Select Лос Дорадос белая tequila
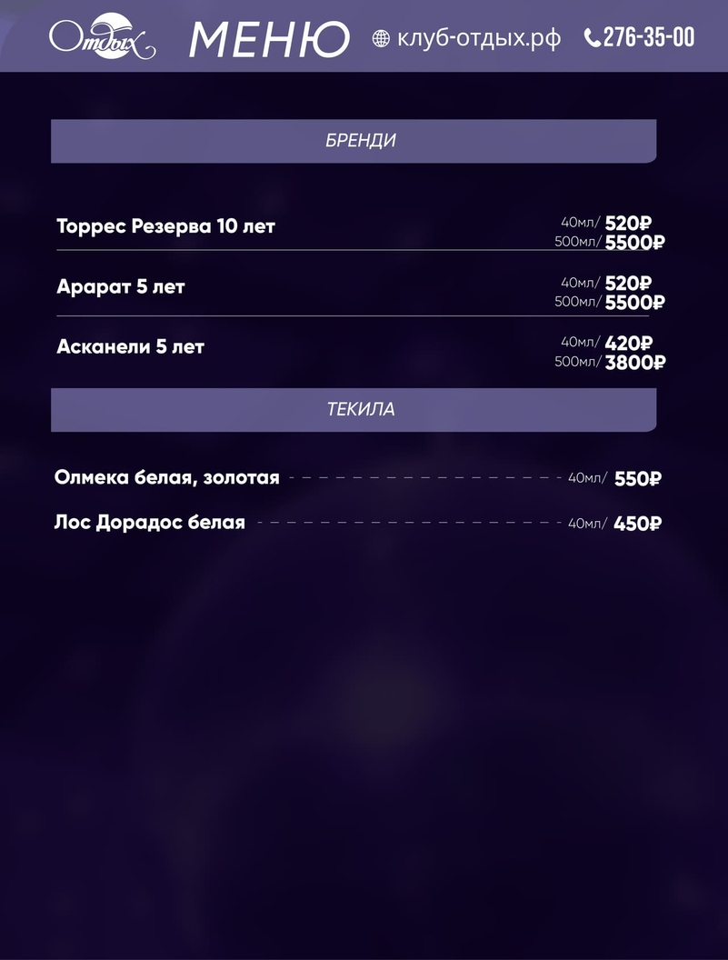Image resolution: width=728 pixels, height=960 pixels. tap(150, 523)
